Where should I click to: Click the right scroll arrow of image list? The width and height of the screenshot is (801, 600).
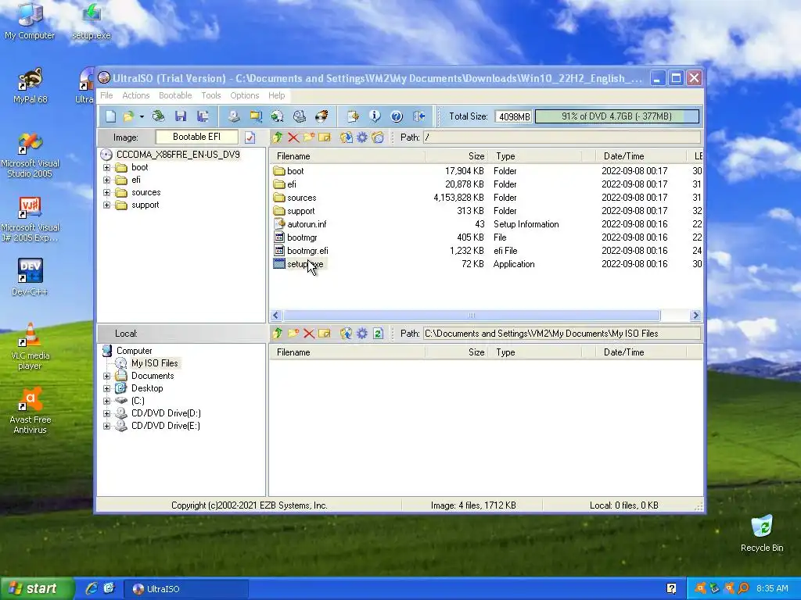tap(695, 316)
